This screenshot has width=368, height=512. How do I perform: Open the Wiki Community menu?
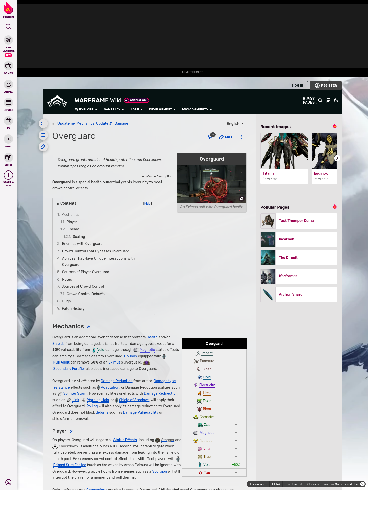(x=197, y=109)
